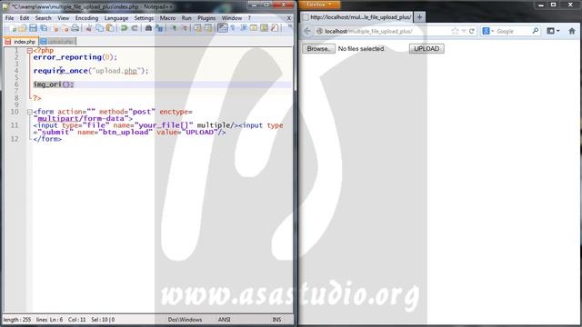Click the Paste clipboard icon
Screen dimensions: 582x327
[x=110, y=28]
